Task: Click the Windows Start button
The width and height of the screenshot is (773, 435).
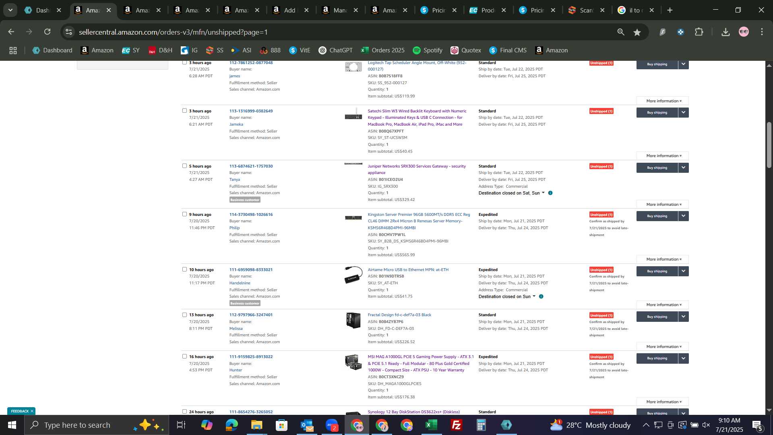Action: pyautogui.click(x=12, y=425)
